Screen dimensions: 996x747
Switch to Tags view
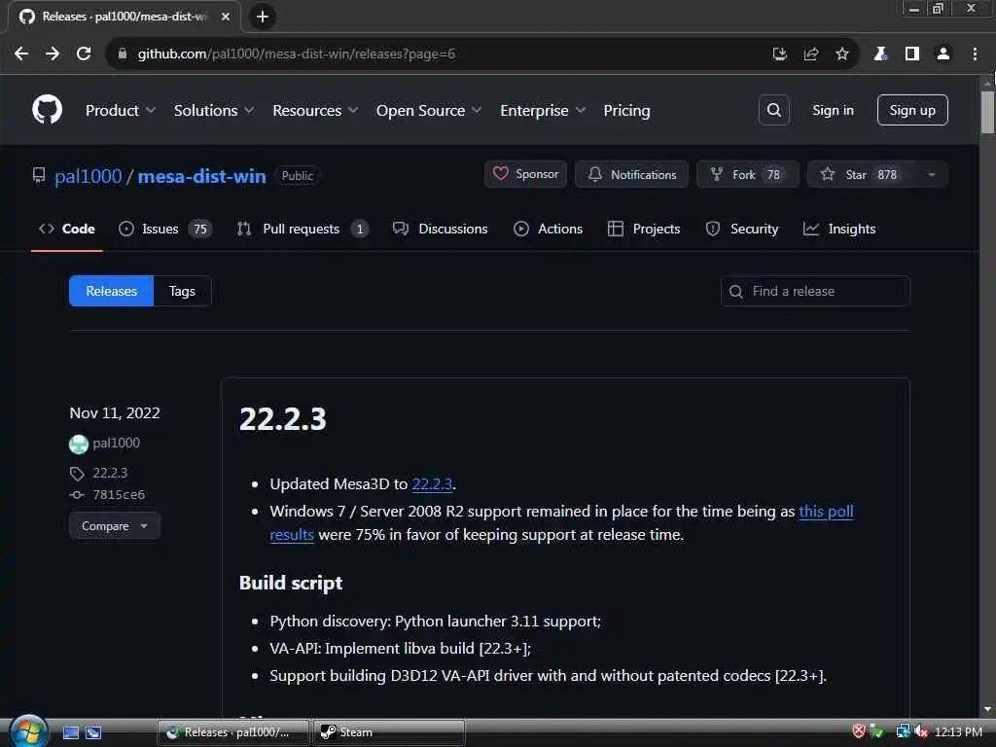tap(182, 291)
